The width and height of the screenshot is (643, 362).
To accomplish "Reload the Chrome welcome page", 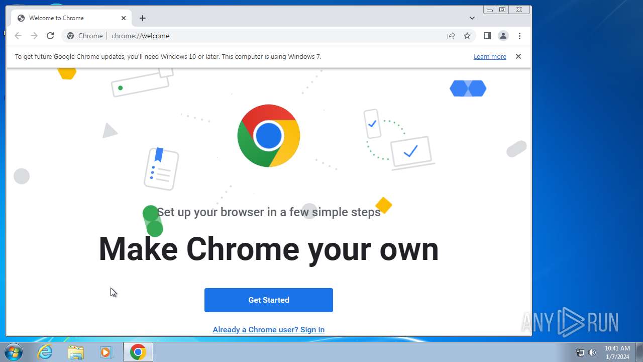I will coord(50,36).
